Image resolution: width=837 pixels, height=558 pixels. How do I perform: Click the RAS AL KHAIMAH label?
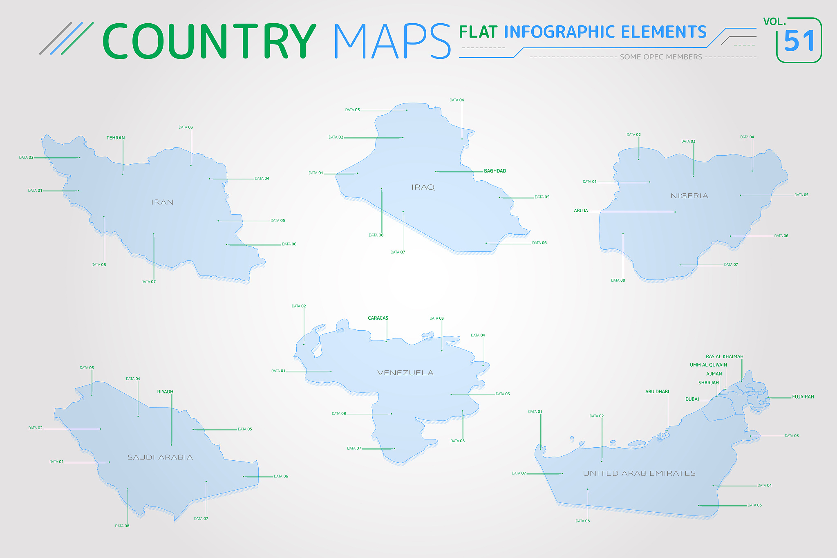tap(725, 356)
